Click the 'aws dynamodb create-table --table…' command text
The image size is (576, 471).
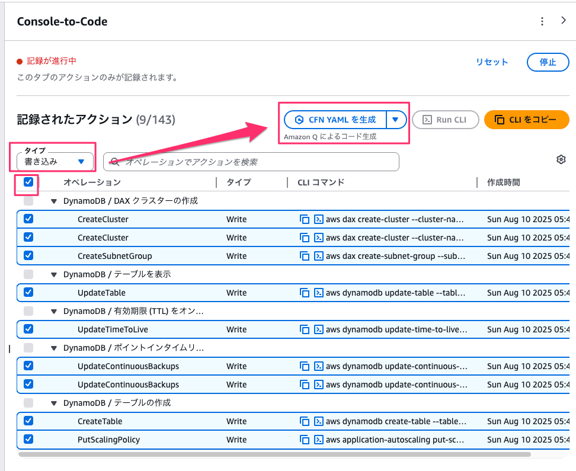point(396,421)
